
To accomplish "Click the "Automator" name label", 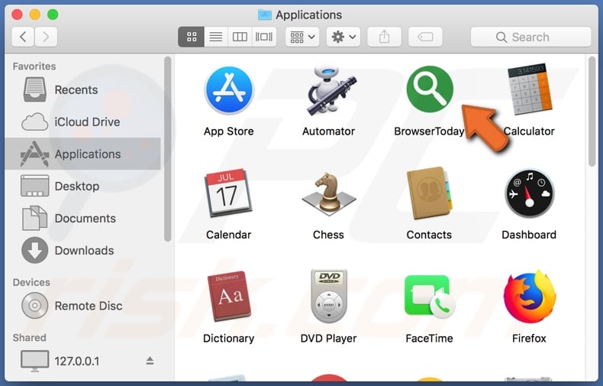I will click(x=328, y=131).
